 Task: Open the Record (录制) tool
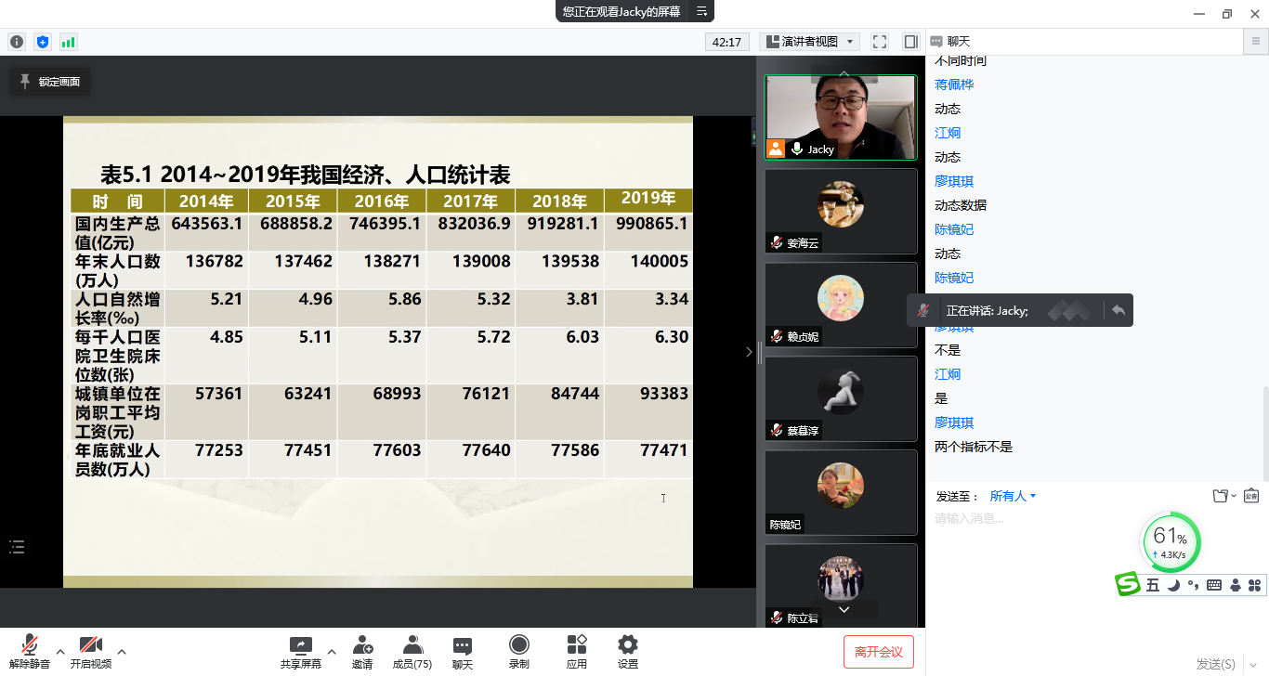[x=519, y=651]
